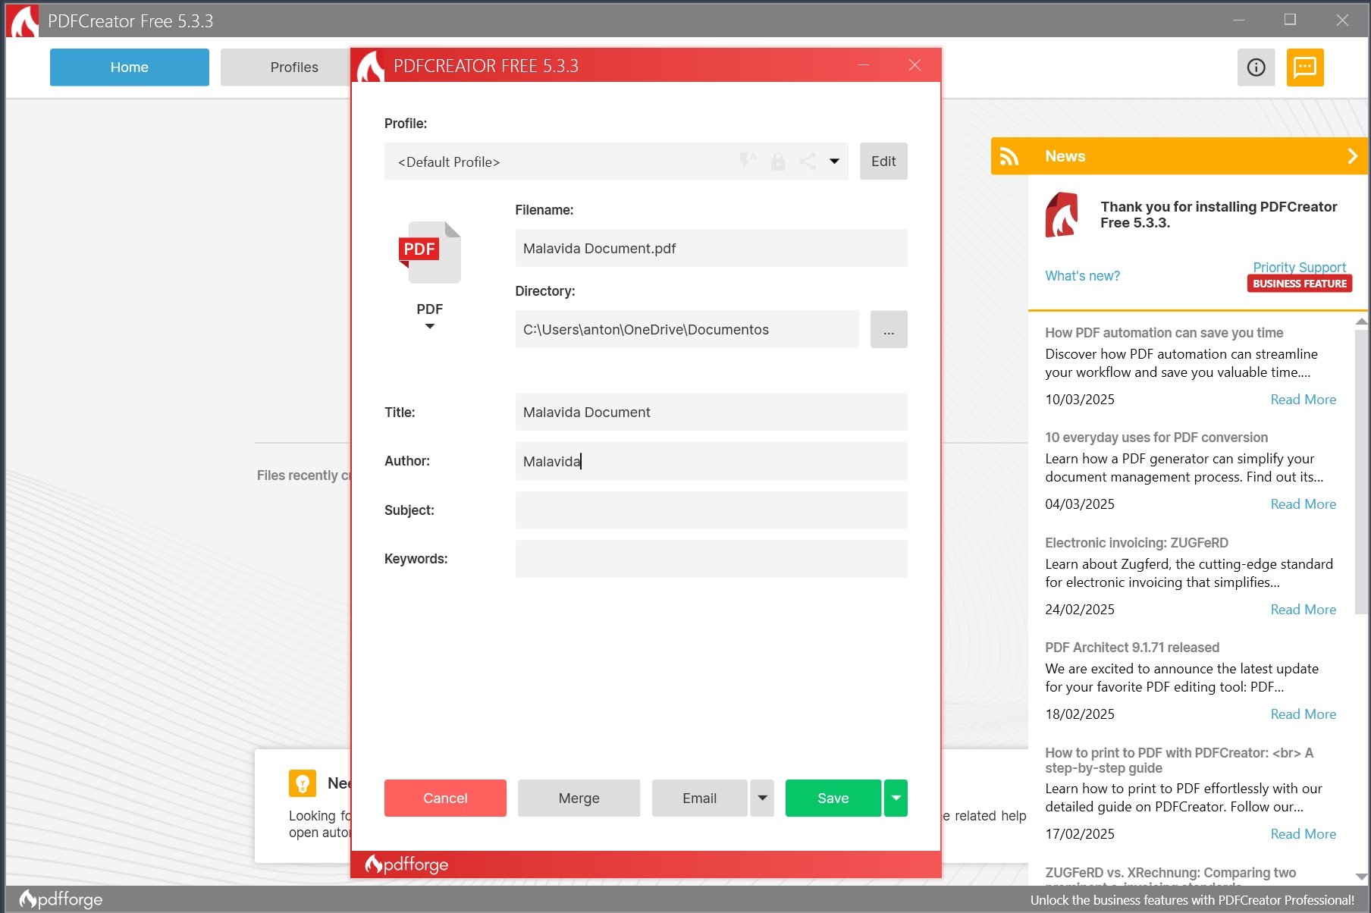
Task: Read More about 10 everyday uses article
Action: [x=1303, y=504]
